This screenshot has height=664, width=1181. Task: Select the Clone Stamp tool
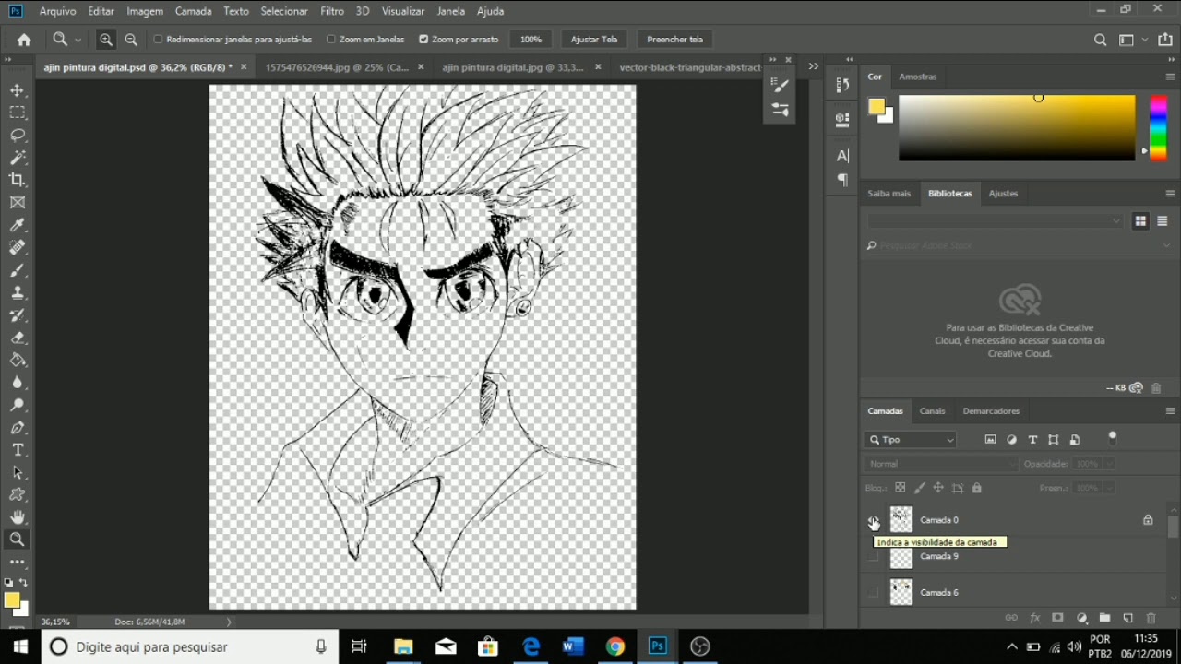pos(18,292)
